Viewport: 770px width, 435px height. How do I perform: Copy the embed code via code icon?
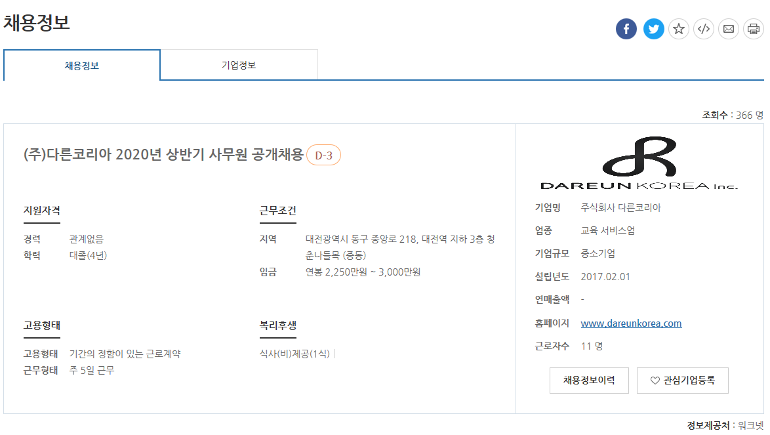click(704, 29)
